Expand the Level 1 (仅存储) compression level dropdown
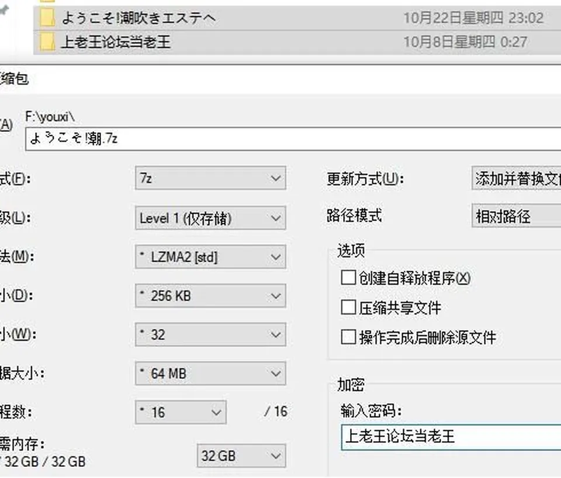 tap(210, 218)
